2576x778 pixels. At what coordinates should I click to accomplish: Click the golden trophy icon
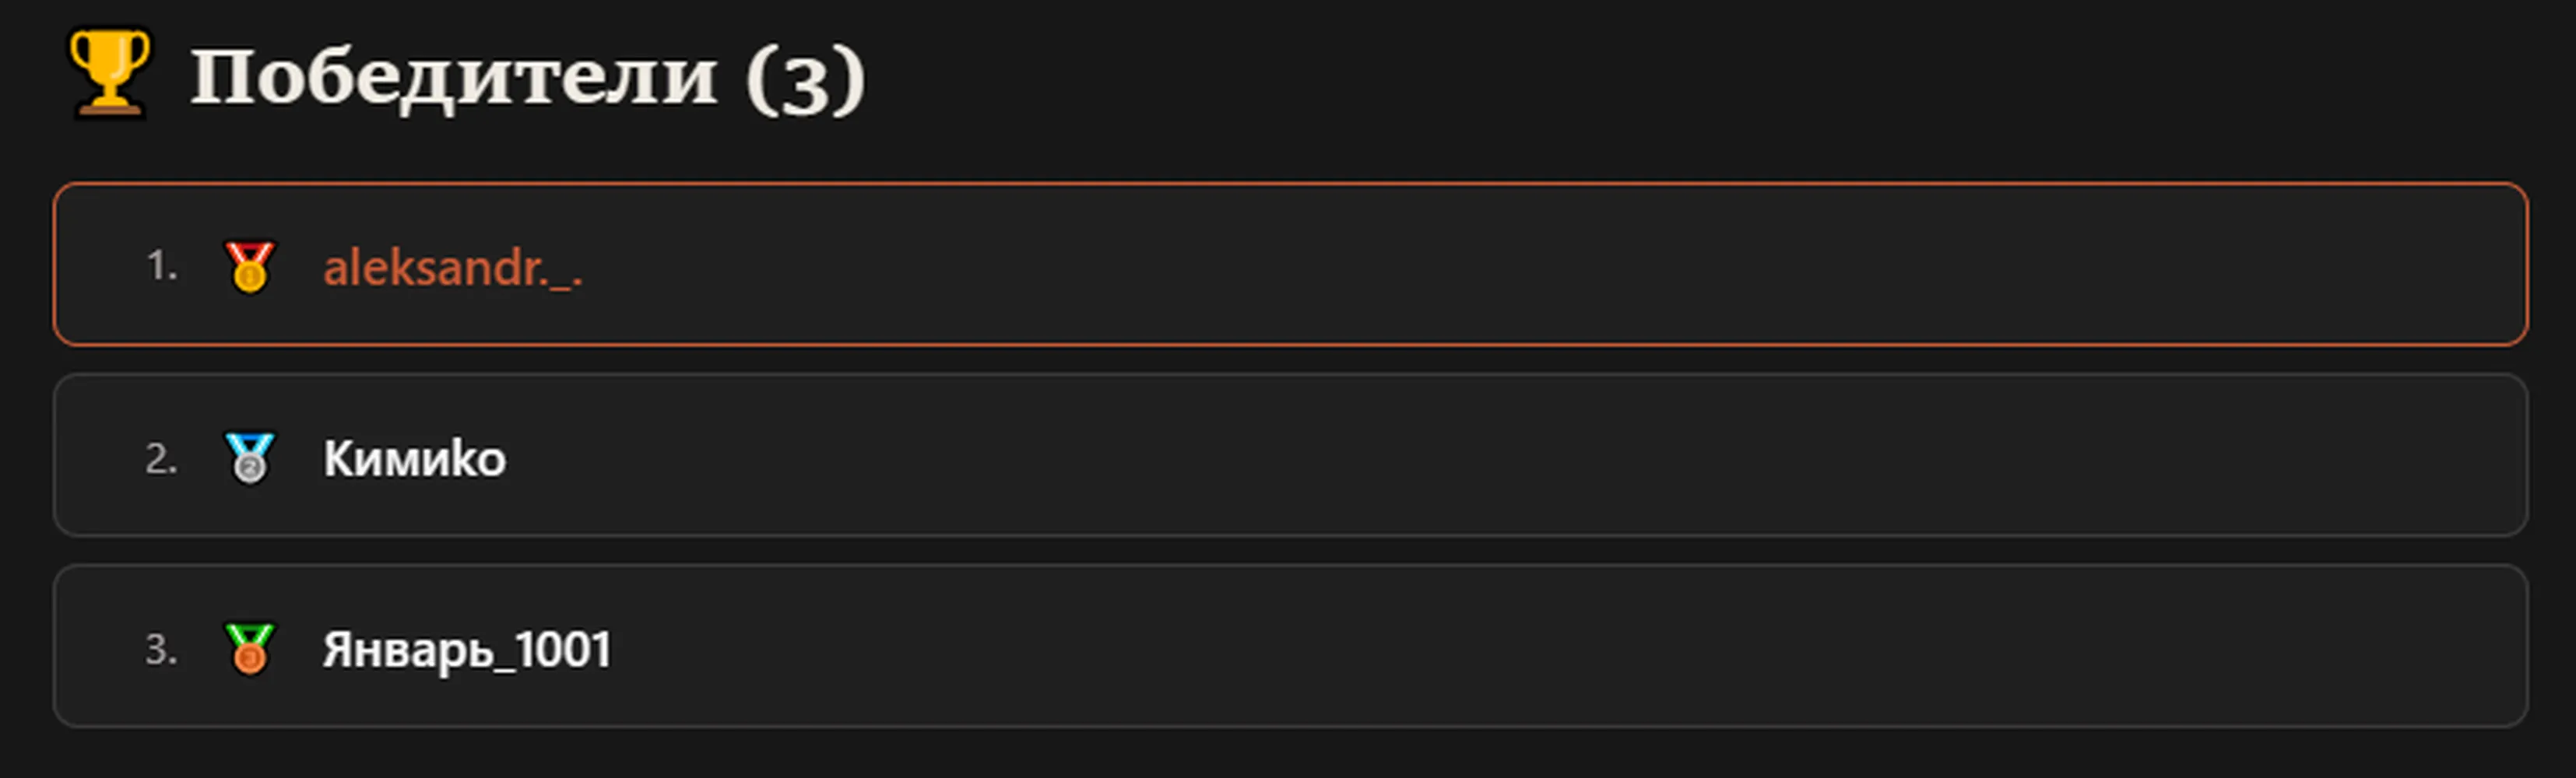(x=109, y=73)
